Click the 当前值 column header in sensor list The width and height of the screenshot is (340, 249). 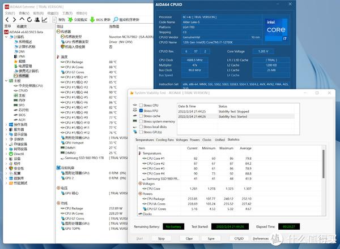pyautogui.click(x=114, y=27)
